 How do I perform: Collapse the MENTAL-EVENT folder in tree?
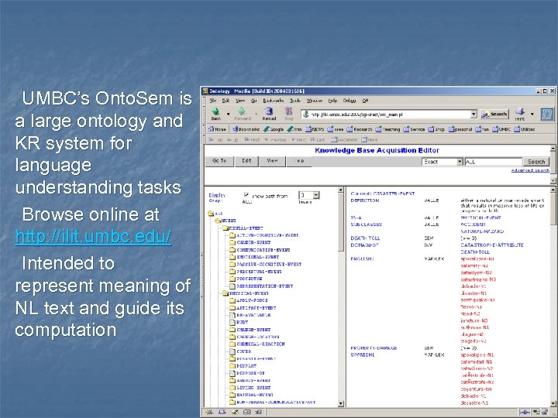(x=226, y=228)
